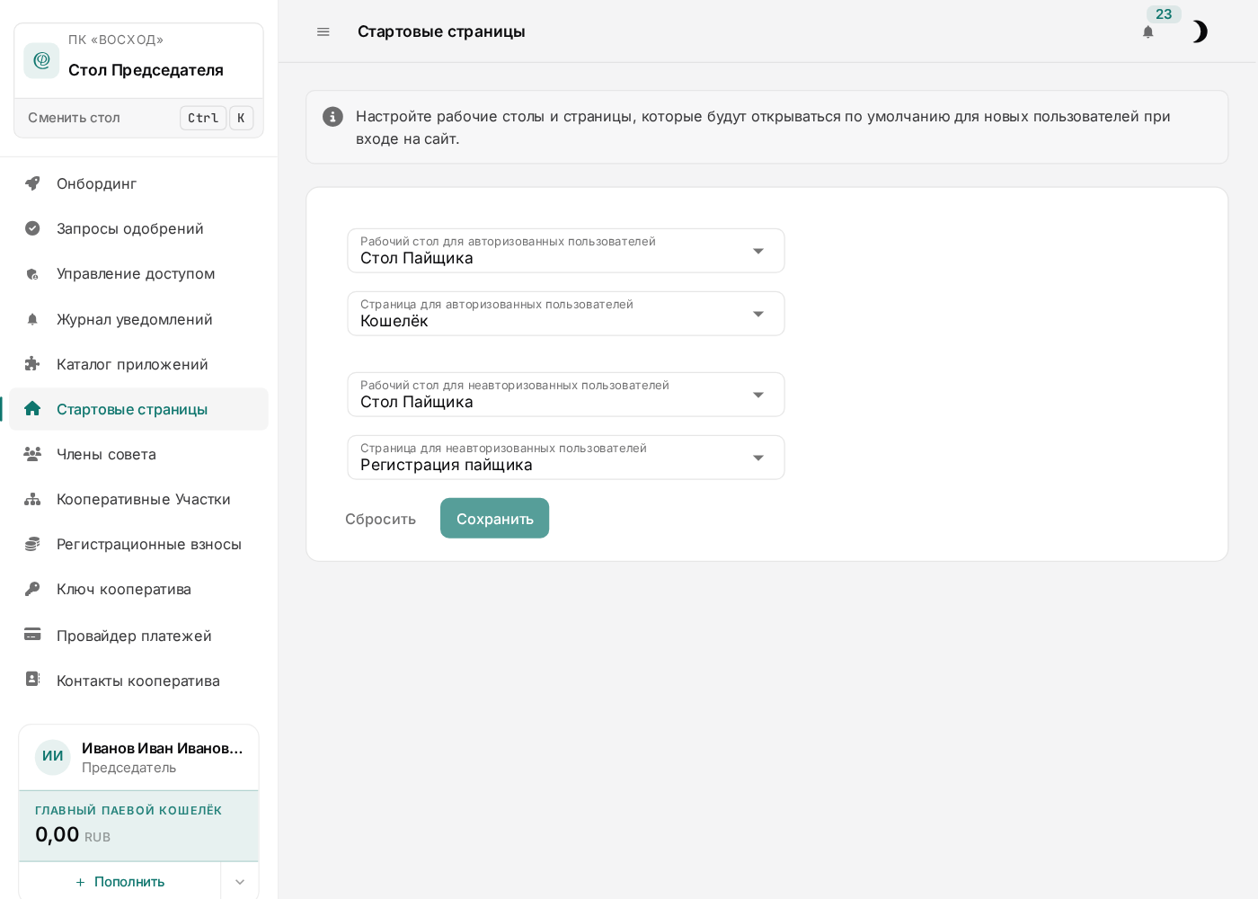Image resolution: width=1258 pixels, height=899 pixels.
Task: Open authorized users page dropdown Кошелёк
Action: (x=566, y=314)
